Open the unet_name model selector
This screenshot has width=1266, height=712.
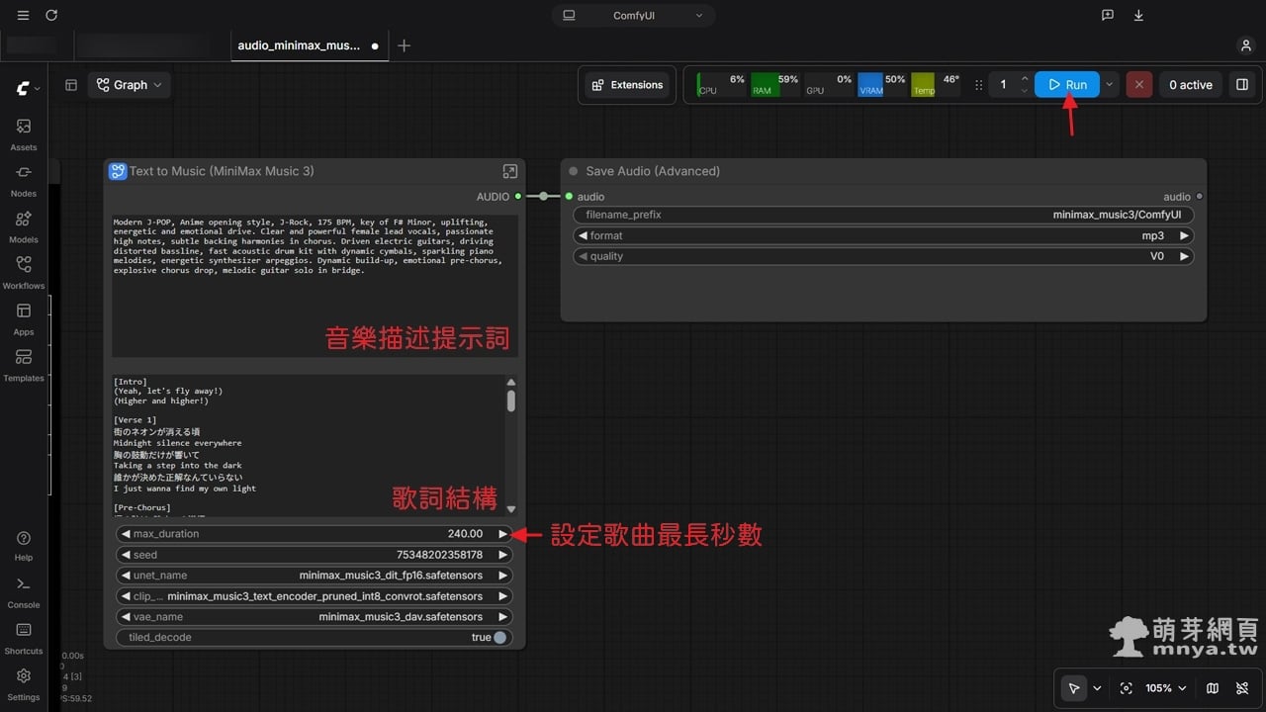pos(315,576)
